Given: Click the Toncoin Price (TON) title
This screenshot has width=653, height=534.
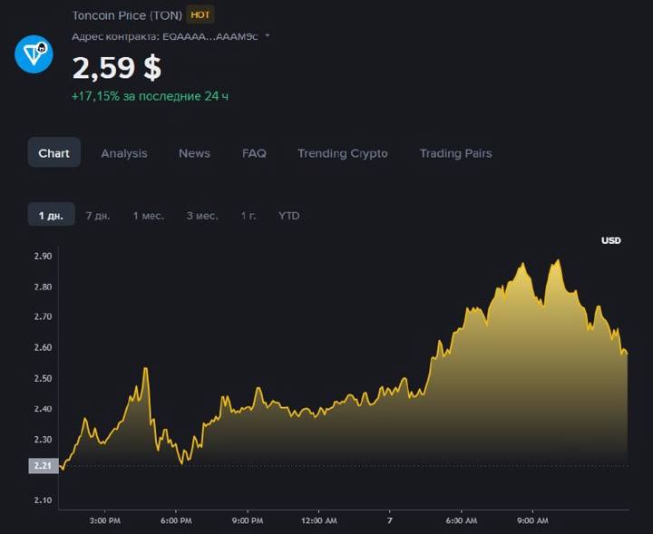Looking at the screenshot, I should 127,15.
